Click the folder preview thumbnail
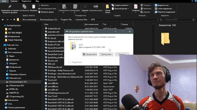Image resolution: width=197 pixels, height=110 pixels. pyautogui.click(x=165, y=39)
